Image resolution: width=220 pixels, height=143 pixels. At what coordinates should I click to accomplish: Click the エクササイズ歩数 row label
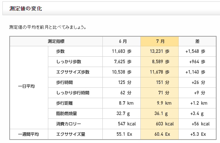73,72
